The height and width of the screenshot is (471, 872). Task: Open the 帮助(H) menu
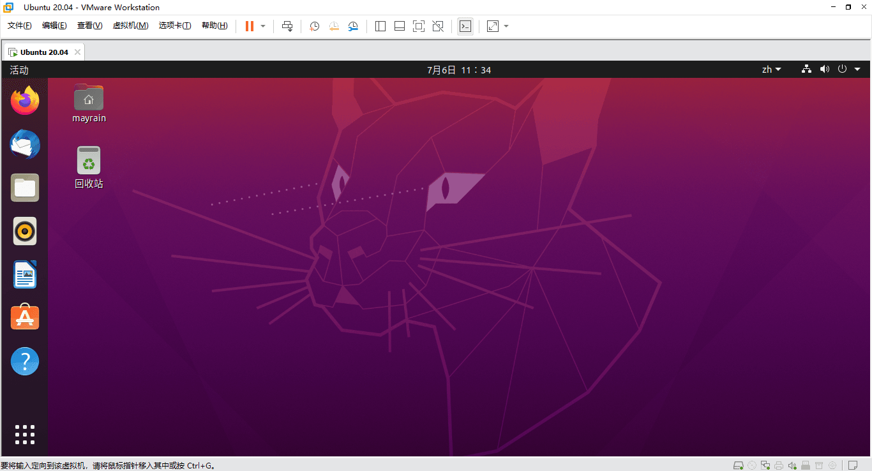[214, 26]
